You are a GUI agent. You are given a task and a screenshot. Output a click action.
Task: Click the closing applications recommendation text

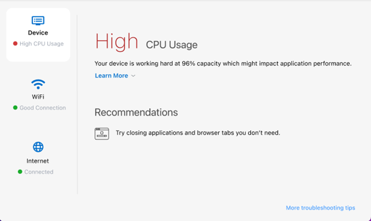click(x=198, y=133)
